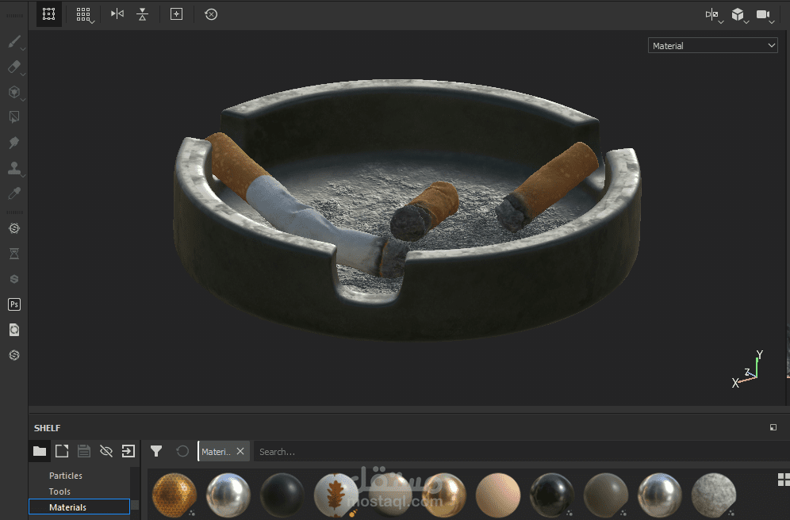Screen dimensions: 790x520
Task: Switch shelf to grid thumbnail view
Action: (x=784, y=480)
